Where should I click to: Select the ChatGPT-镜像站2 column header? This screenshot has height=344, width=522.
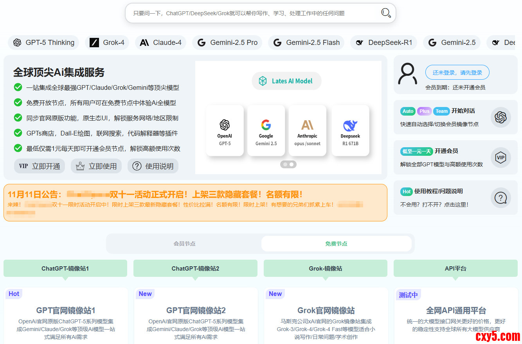[195, 268]
